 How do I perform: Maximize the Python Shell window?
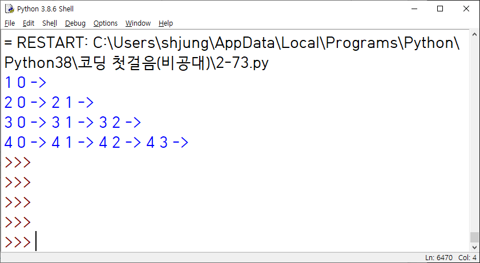[440, 9]
